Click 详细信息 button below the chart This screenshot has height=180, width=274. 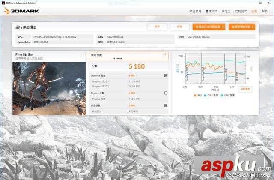[x=245, y=89]
